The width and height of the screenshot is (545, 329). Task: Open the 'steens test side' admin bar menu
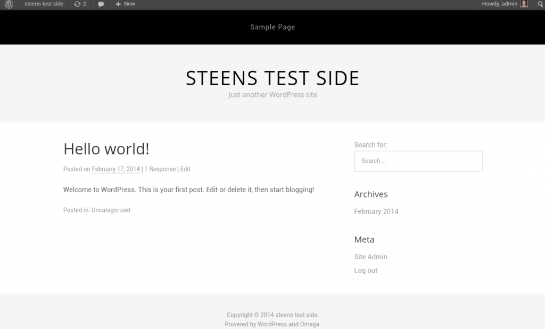[44, 4]
